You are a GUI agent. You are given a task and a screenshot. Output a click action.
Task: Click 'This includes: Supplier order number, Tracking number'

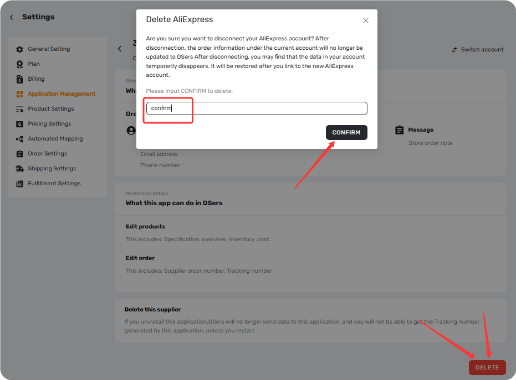[x=199, y=271]
